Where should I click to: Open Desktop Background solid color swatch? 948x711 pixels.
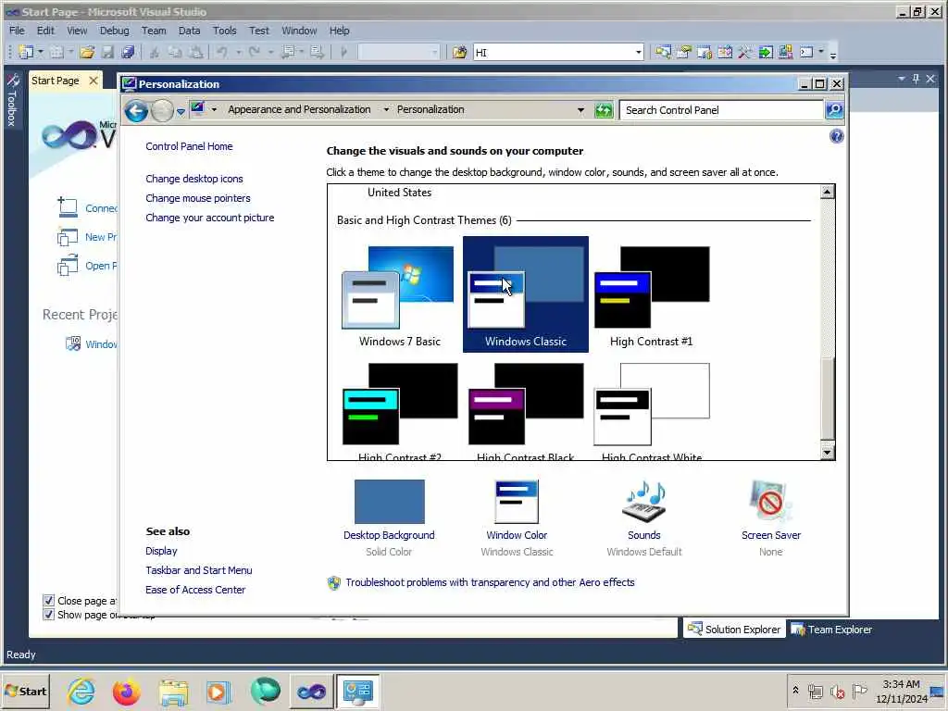(x=390, y=502)
